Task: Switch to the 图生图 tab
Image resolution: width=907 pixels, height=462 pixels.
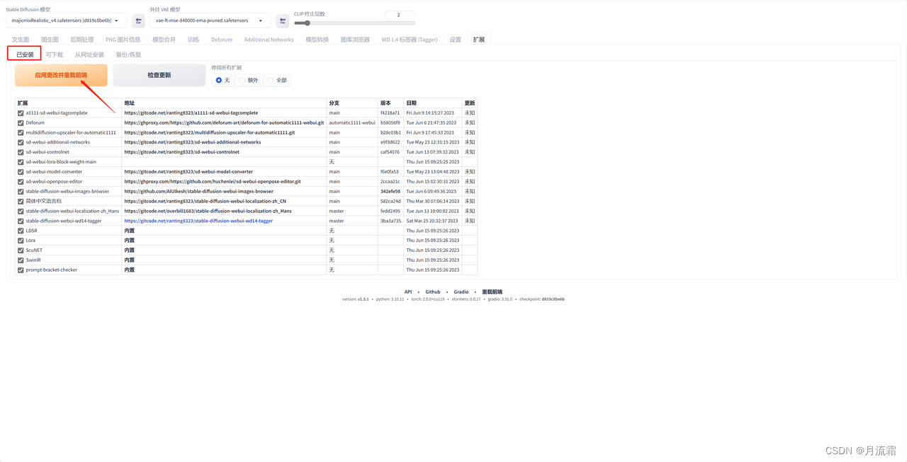Action: coord(50,40)
